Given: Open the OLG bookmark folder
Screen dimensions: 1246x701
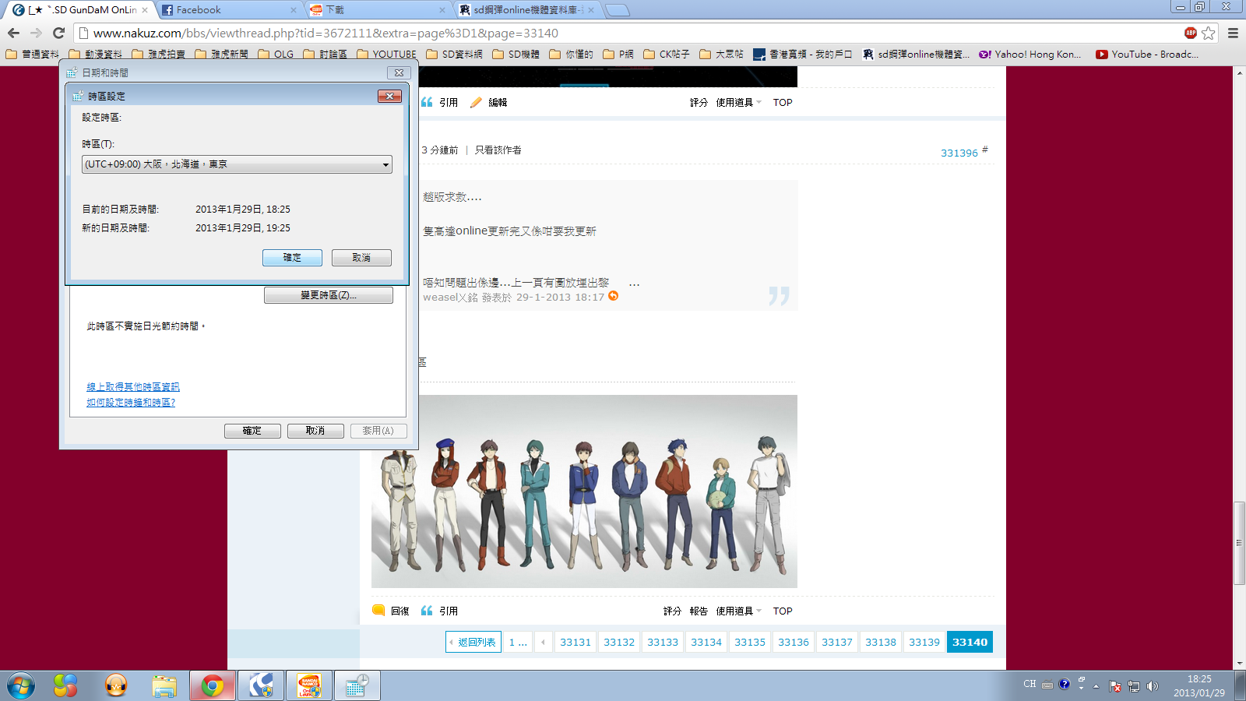Looking at the screenshot, I should click(276, 54).
